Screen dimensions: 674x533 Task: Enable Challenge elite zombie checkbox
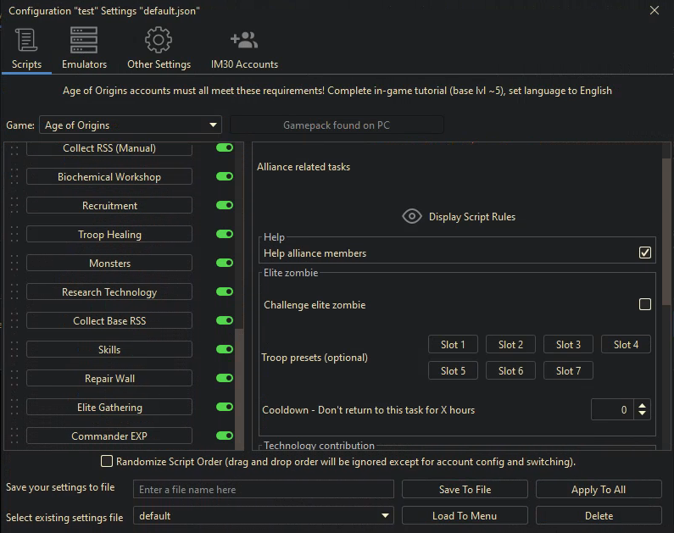pyautogui.click(x=645, y=304)
